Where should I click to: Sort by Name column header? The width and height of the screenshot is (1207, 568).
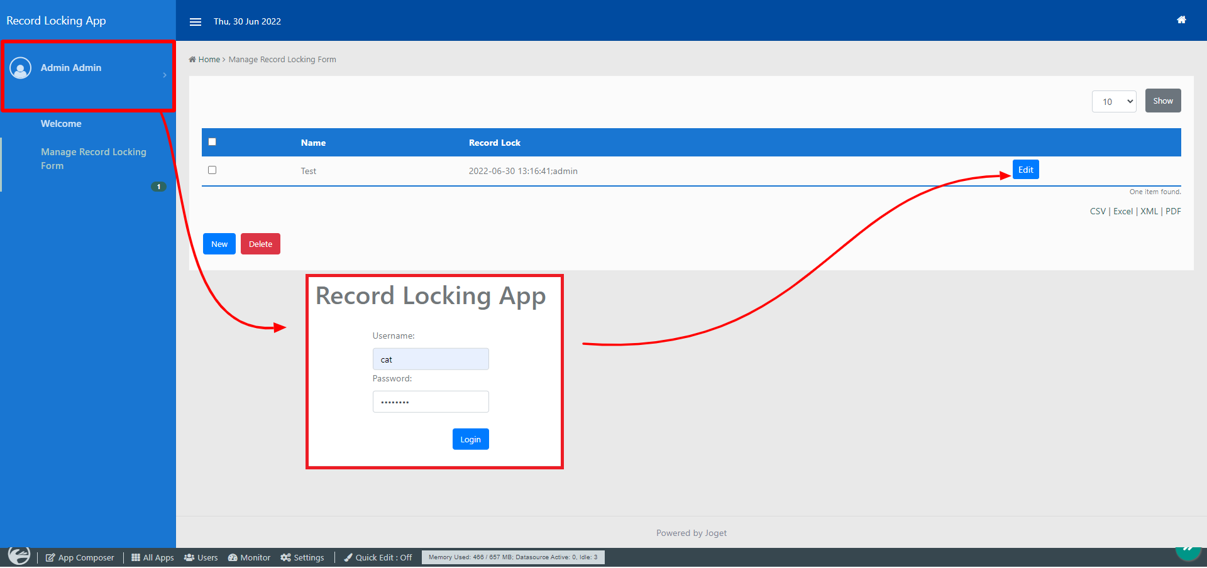pos(313,143)
